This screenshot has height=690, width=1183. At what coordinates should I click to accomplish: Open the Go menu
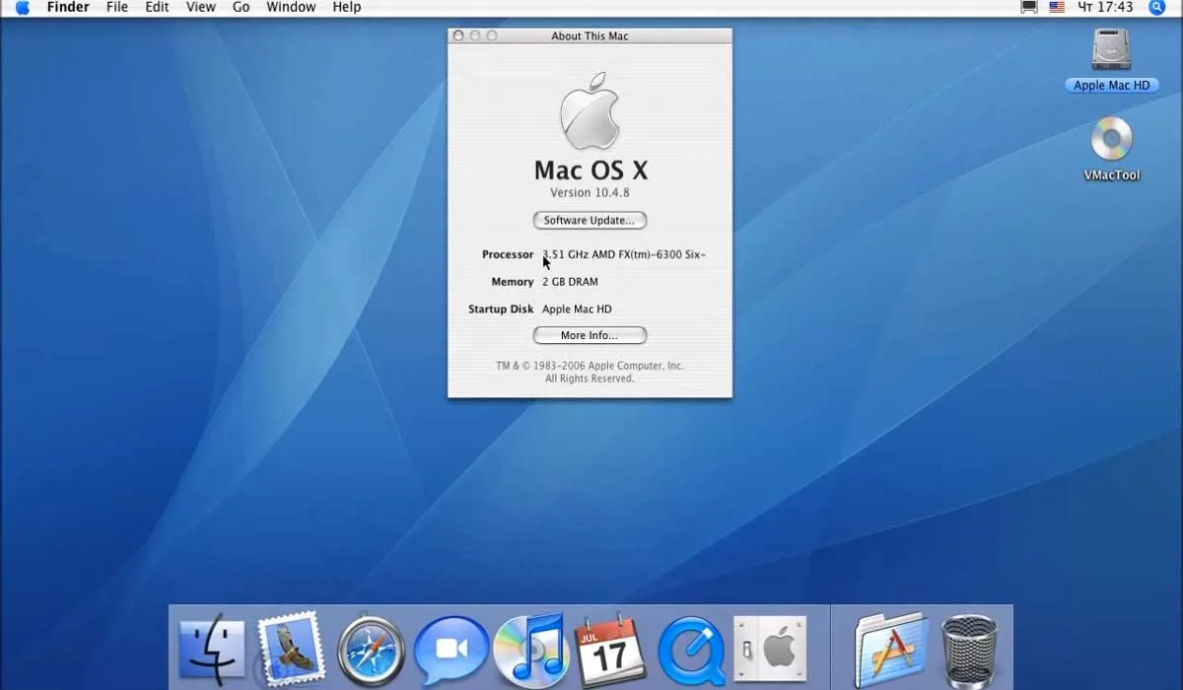click(241, 8)
